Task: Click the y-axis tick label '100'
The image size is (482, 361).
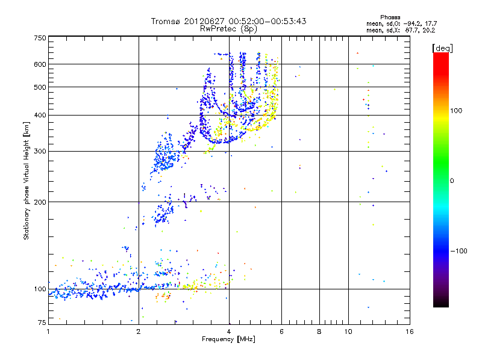Action: (x=40, y=289)
